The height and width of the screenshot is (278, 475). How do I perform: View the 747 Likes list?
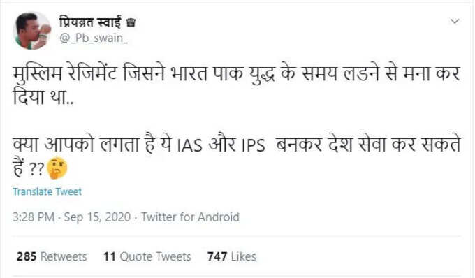pos(232,256)
